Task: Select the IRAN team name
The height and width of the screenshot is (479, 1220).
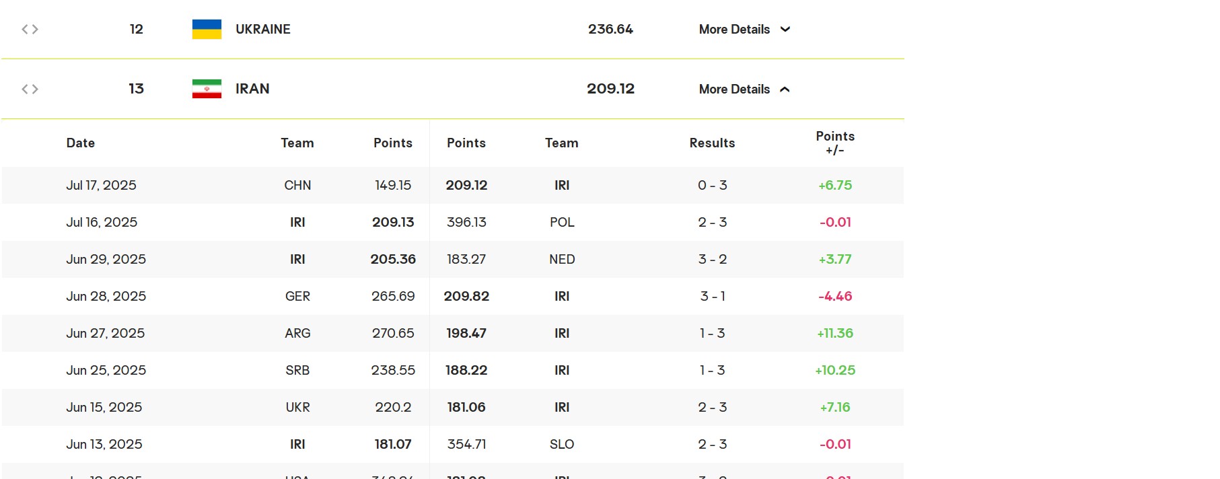Action: (x=252, y=89)
